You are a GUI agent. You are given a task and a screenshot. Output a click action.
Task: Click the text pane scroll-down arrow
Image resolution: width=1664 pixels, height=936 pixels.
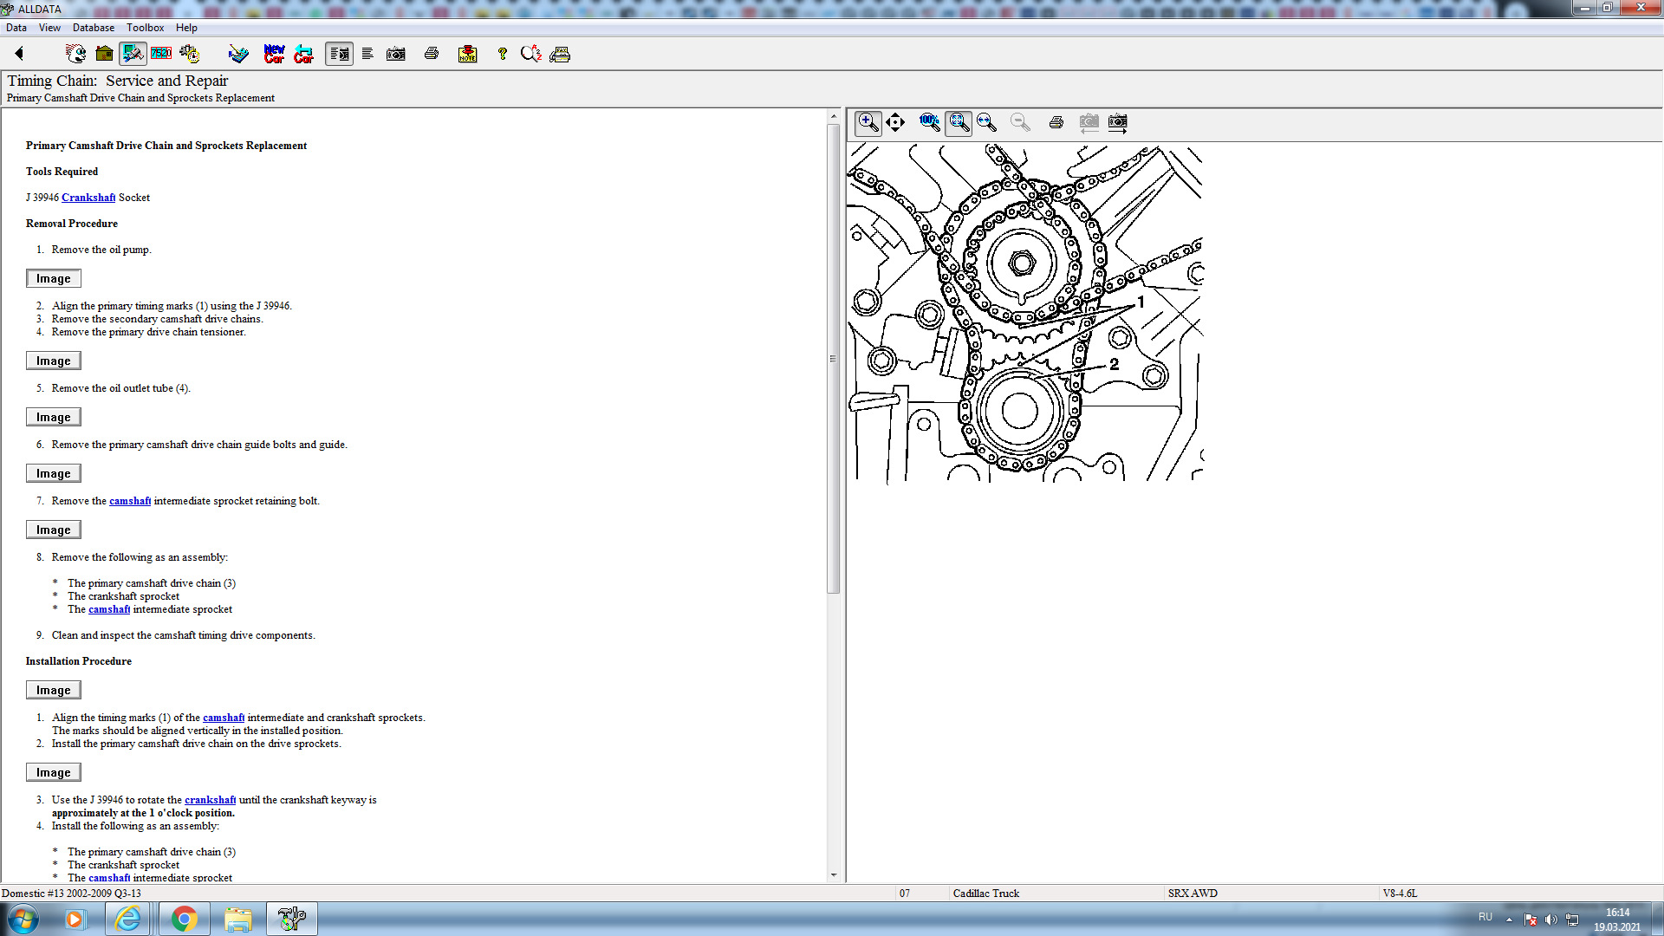pos(834,874)
